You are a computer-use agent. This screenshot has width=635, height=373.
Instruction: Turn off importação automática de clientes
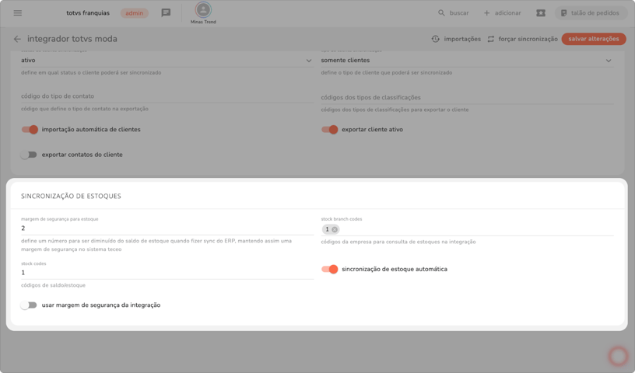tap(30, 130)
